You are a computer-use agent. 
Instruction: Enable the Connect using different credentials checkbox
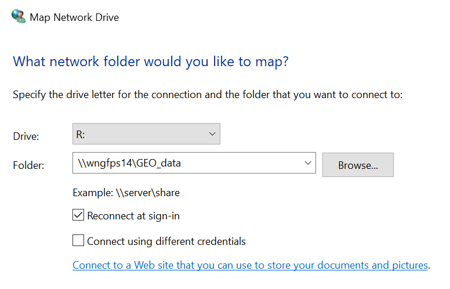78,241
